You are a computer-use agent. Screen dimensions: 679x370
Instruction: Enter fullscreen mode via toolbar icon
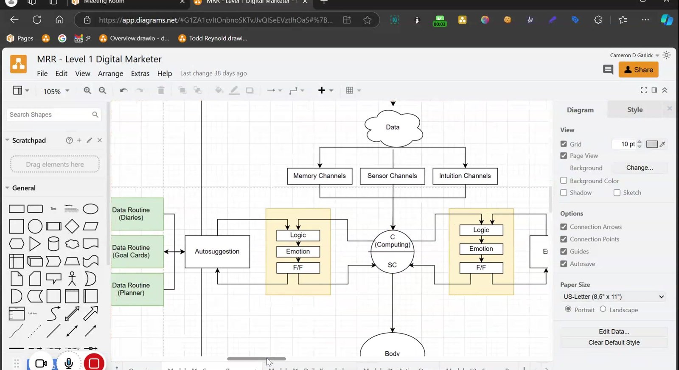[644, 90]
